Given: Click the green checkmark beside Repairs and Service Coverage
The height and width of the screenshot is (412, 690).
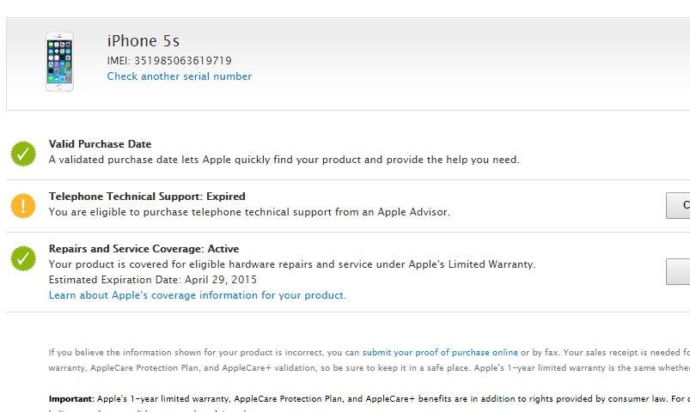Looking at the screenshot, I should click(23, 258).
